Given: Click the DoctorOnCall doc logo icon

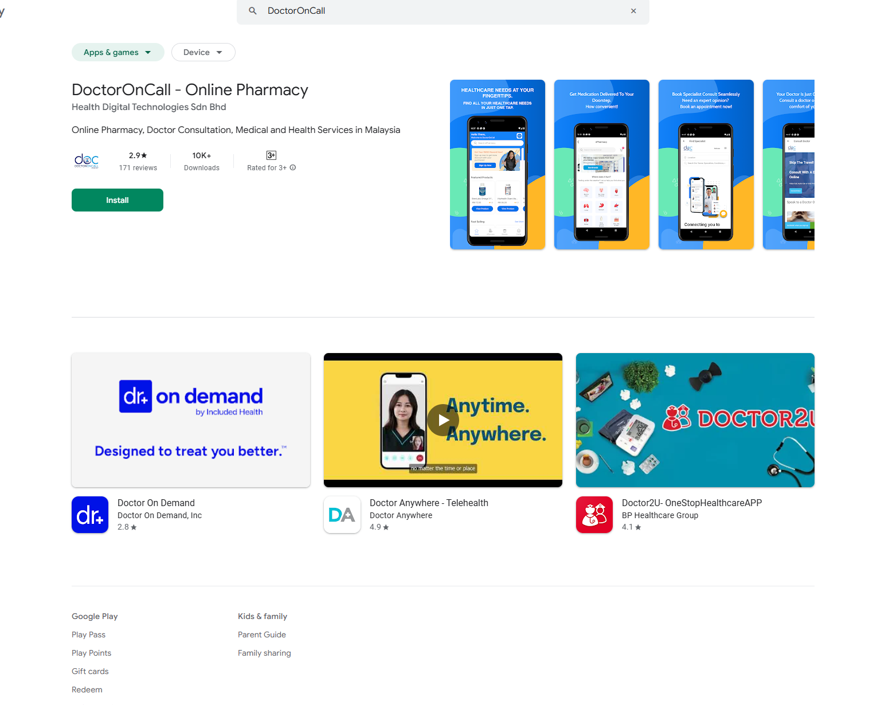Looking at the screenshot, I should point(87,161).
